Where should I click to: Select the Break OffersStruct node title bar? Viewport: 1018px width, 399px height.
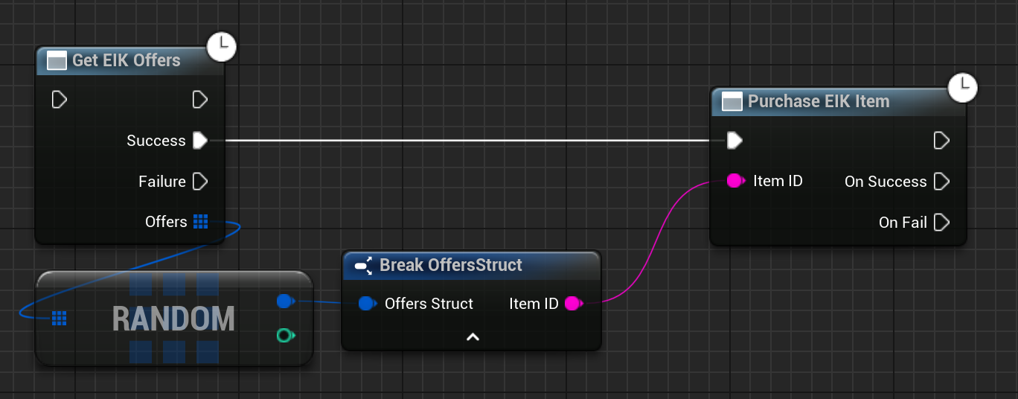coord(450,265)
